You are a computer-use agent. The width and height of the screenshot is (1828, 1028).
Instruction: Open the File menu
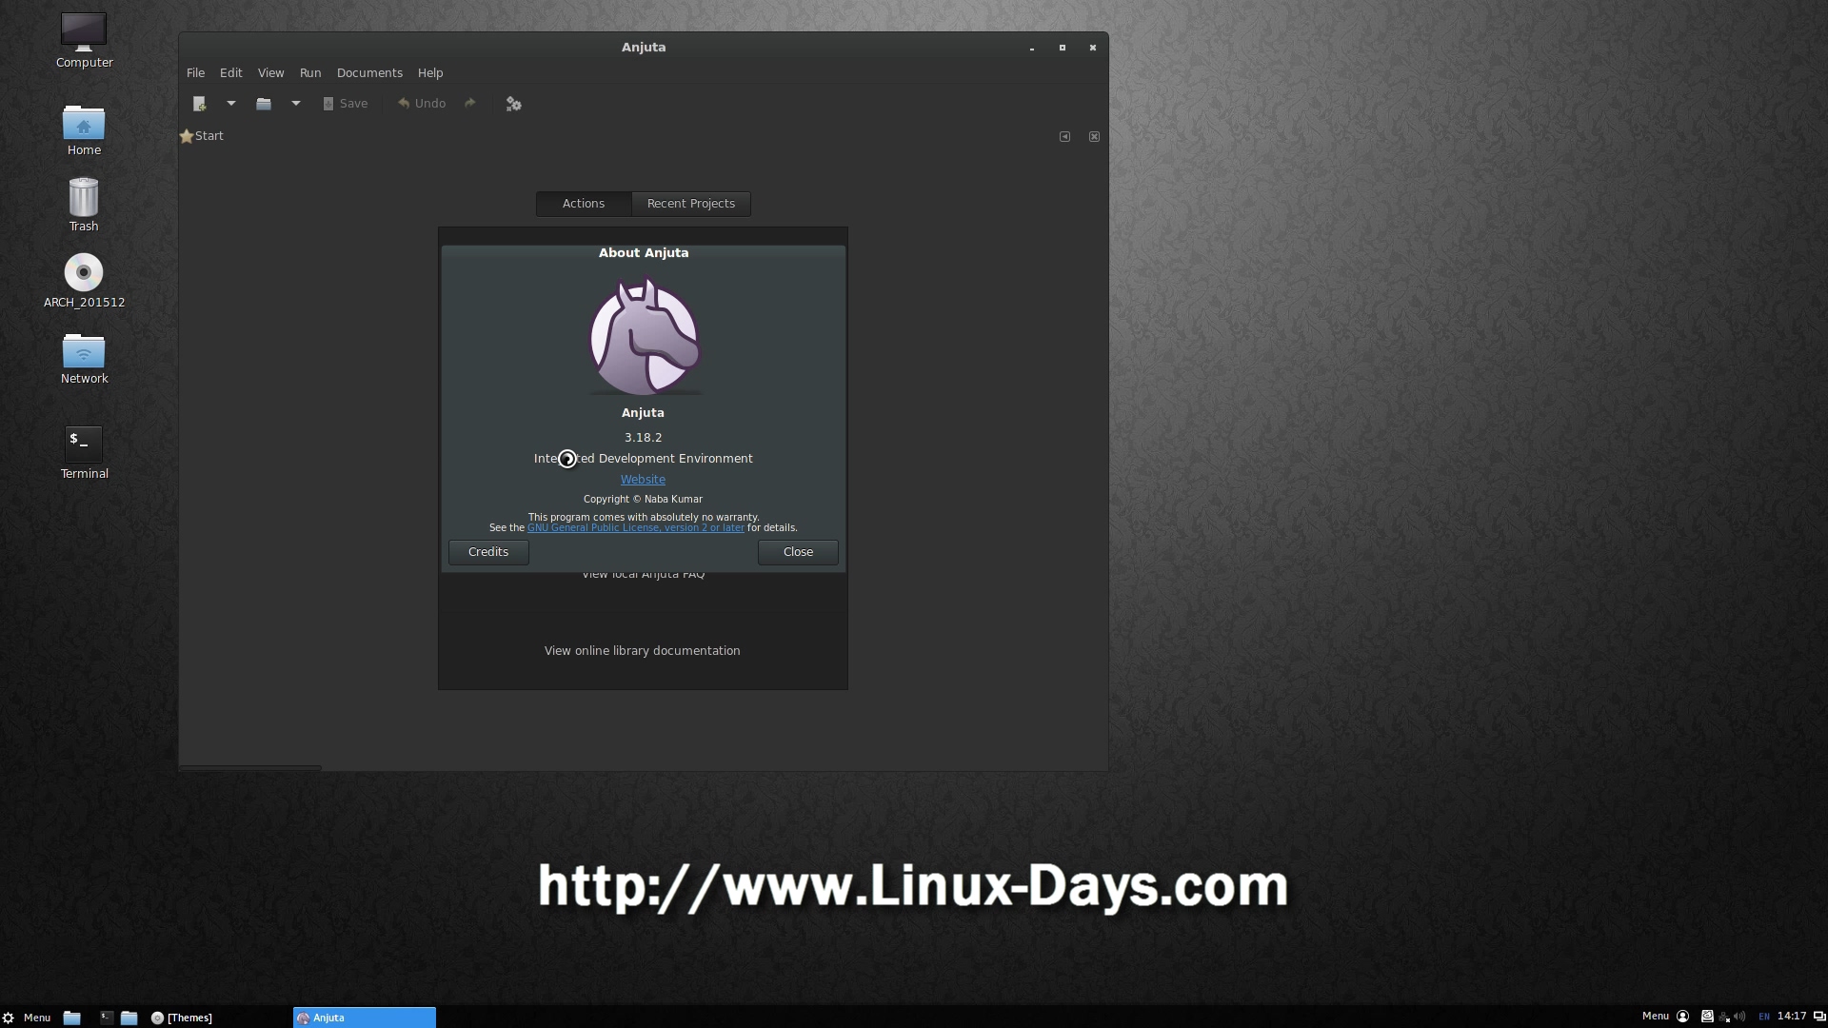(x=195, y=73)
